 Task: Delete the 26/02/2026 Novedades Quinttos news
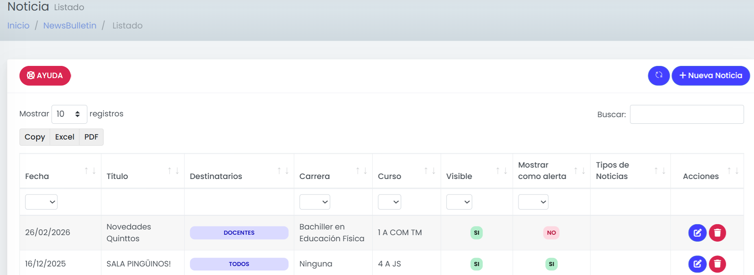pos(717,233)
